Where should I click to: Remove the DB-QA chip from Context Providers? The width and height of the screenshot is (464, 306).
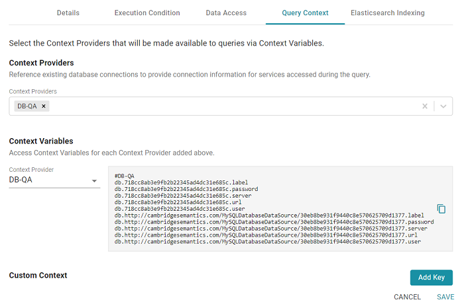(44, 106)
